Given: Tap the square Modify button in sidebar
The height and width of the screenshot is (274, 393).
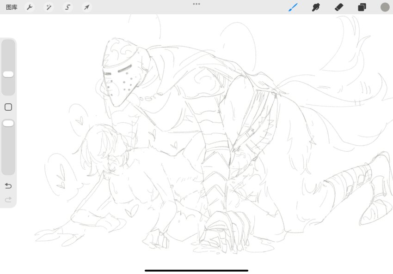Looking at the screenshot, I should [x=8, y=107].
